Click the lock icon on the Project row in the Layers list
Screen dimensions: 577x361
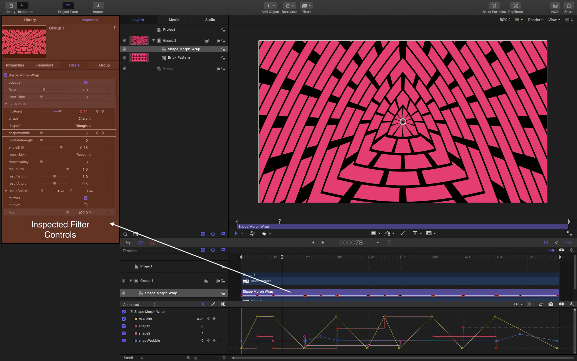coord(223,30)
